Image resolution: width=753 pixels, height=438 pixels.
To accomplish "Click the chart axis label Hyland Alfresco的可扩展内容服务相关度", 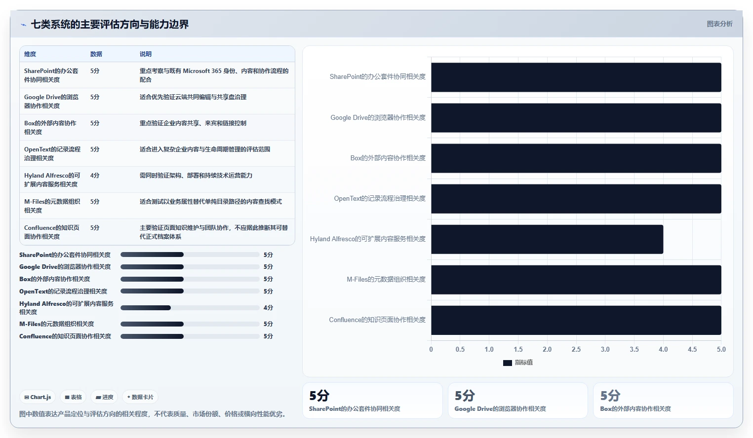I will click(368, 239).
